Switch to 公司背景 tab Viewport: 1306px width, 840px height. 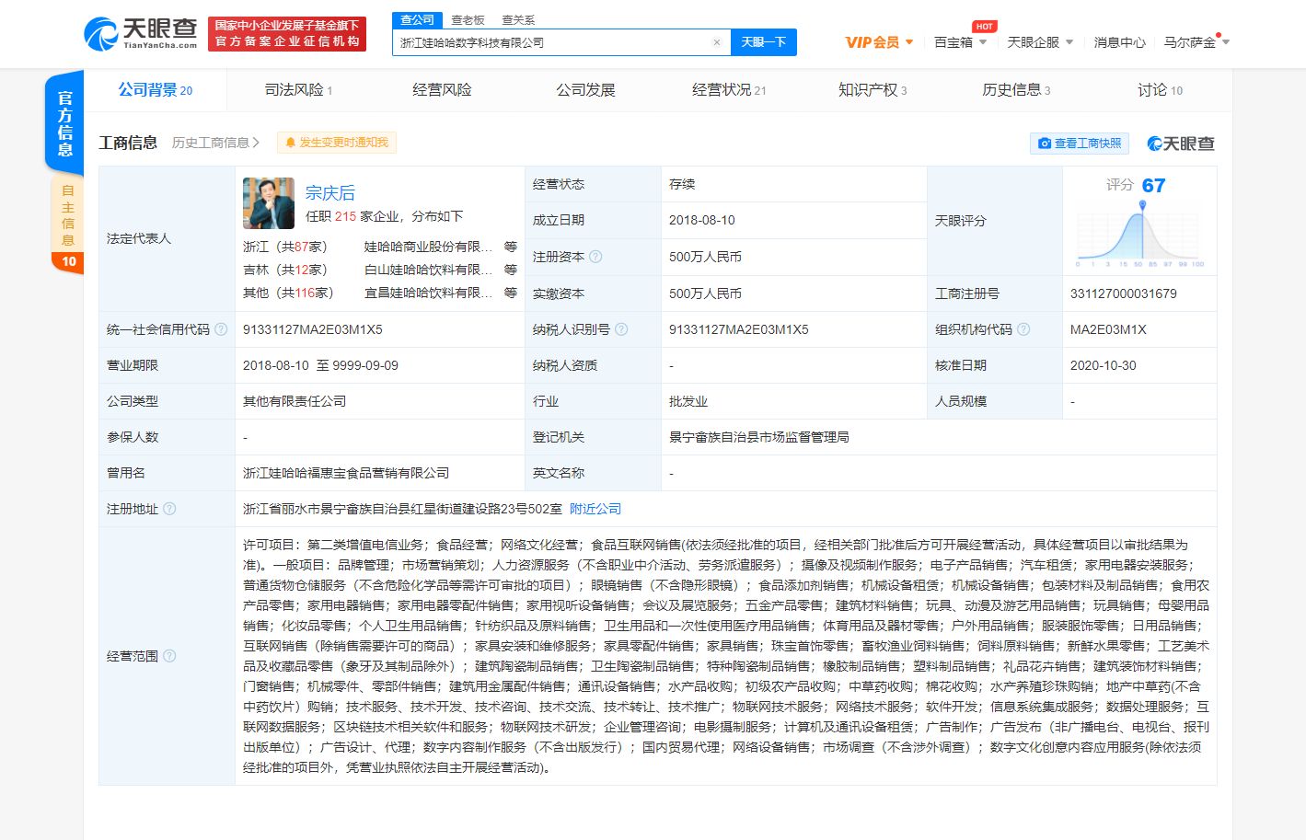tap(156, 90)
